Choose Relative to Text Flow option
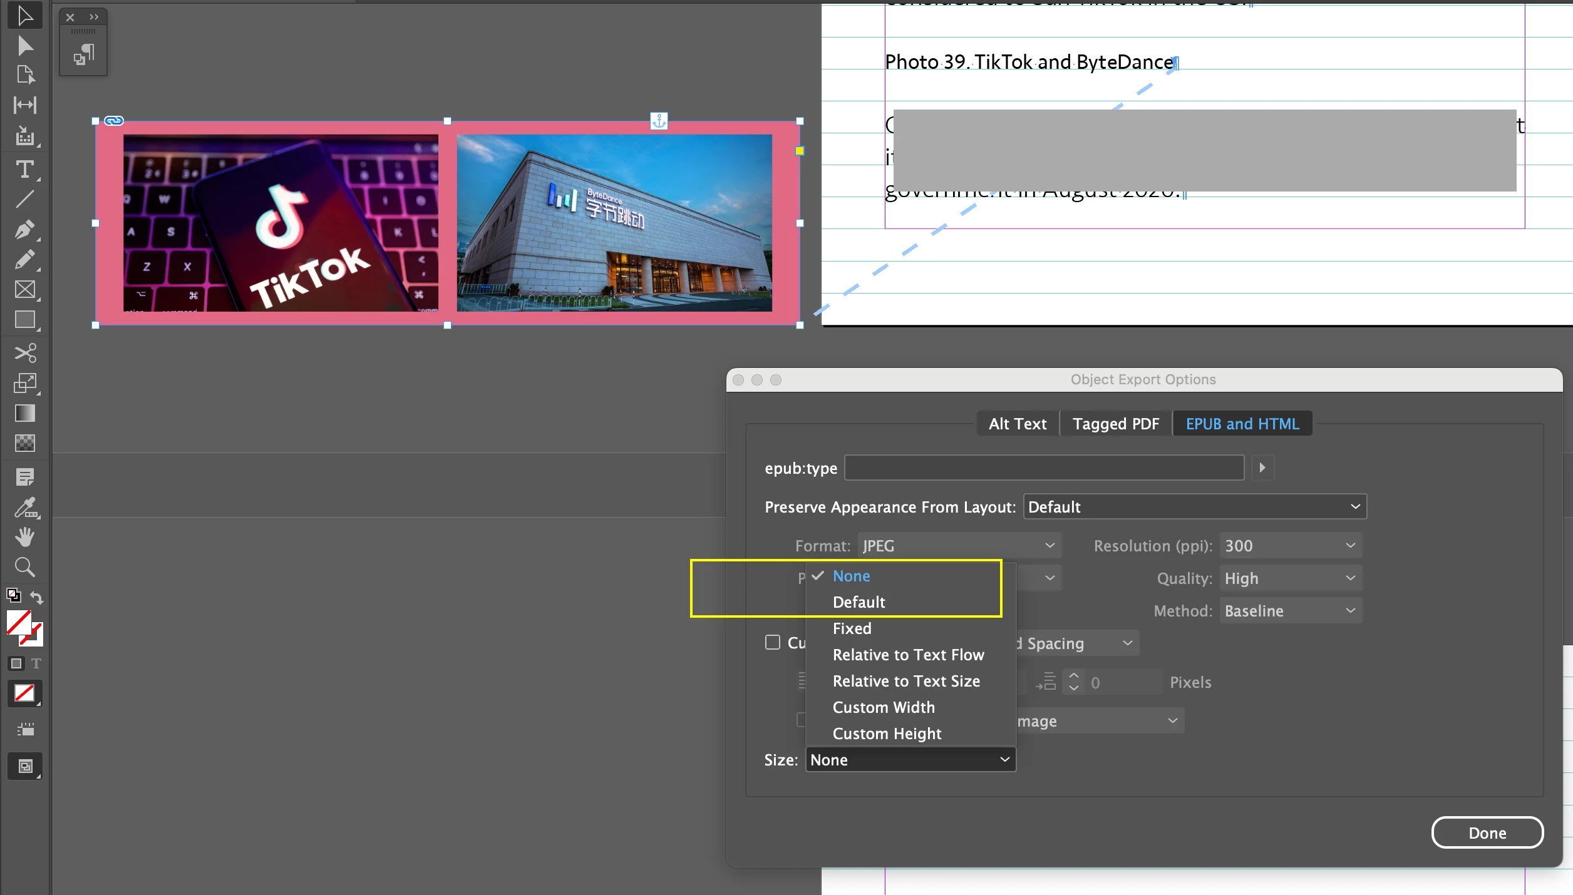Viewport: 1573px width, 895px height. (x=908, y=655)
